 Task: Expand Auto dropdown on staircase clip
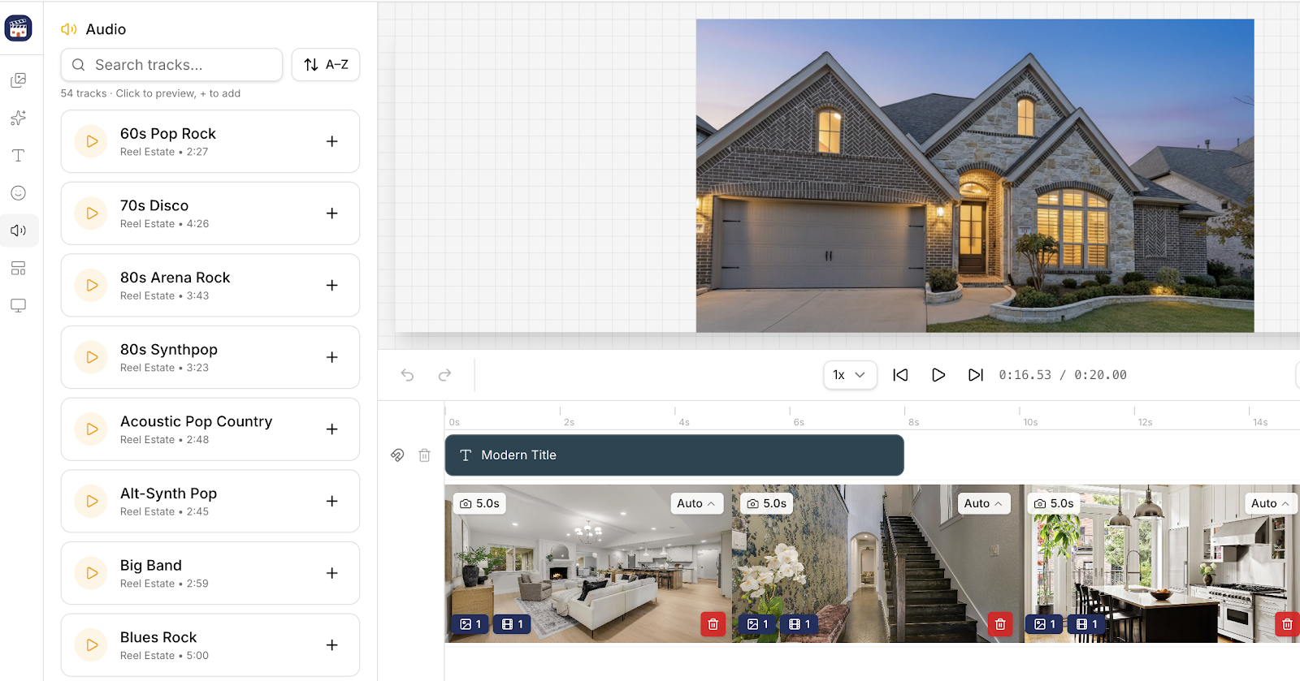coord(982,503)
